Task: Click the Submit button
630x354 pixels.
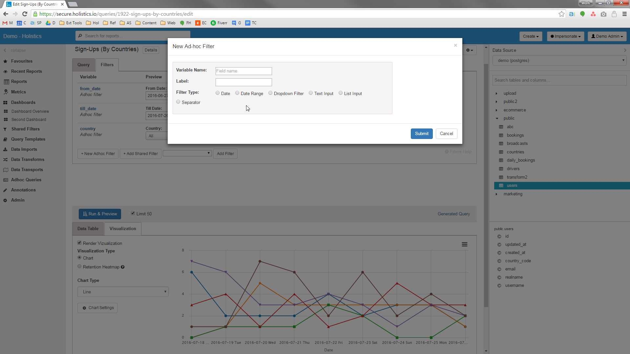Action: (421, 134)
